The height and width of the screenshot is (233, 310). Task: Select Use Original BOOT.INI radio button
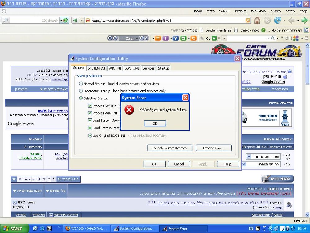(90, 135)
